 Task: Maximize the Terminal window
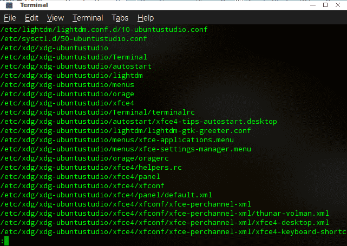(x=324, y=5)
